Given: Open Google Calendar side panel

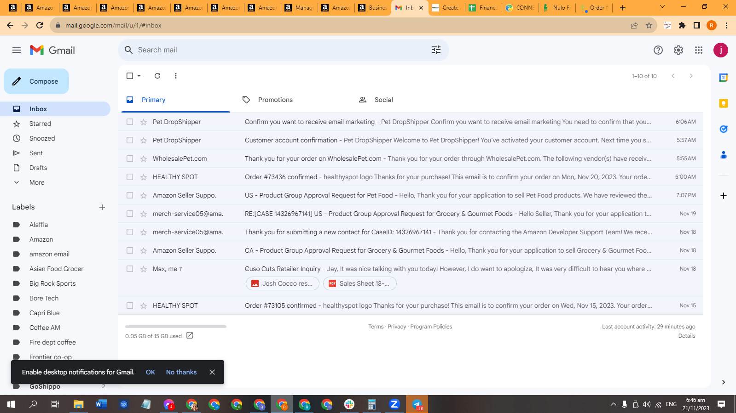Looking at the screenshot, I should coord(724,78).
